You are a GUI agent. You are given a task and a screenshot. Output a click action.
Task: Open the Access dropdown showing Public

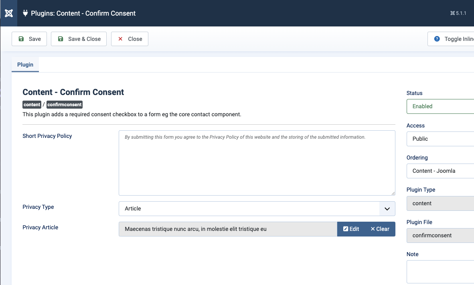[x=440, y=139]
